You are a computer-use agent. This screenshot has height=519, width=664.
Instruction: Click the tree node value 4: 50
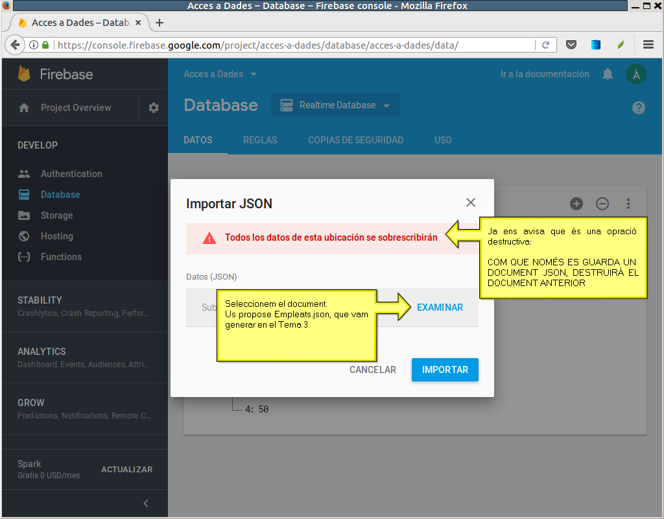(257, 409)
